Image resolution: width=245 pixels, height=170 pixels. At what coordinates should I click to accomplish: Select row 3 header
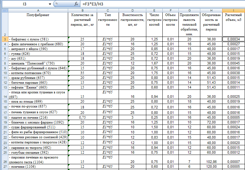(x=5, y=39)
